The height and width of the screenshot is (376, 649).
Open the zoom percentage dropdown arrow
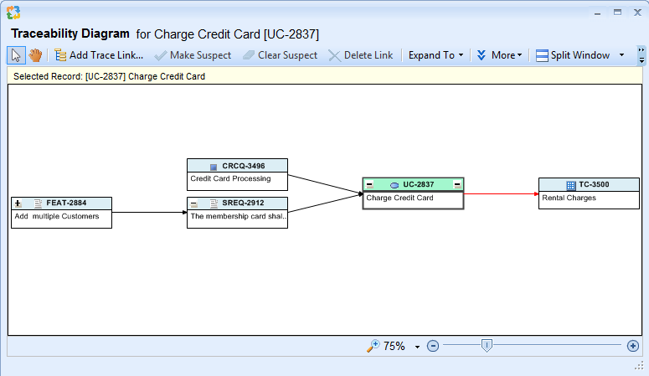(x=417, y=347)
